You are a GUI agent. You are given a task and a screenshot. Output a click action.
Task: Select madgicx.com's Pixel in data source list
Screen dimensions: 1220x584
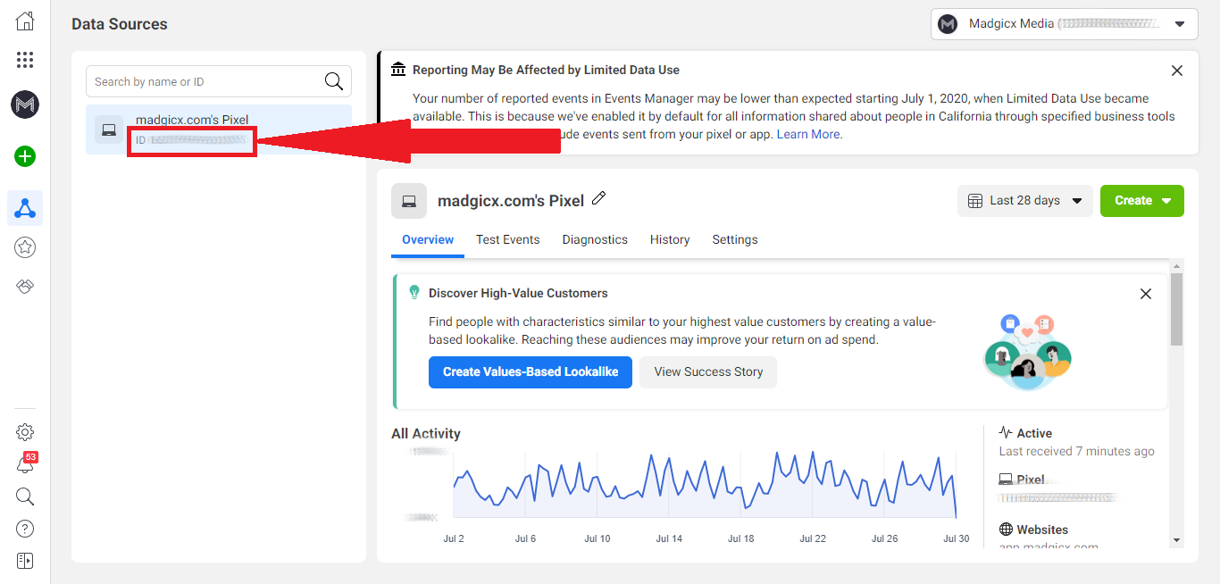pyautogui.click(x=219, y=129)
